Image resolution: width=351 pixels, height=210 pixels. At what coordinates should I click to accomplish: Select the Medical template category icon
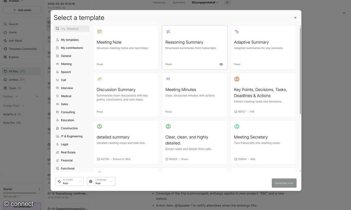[57, 96]
